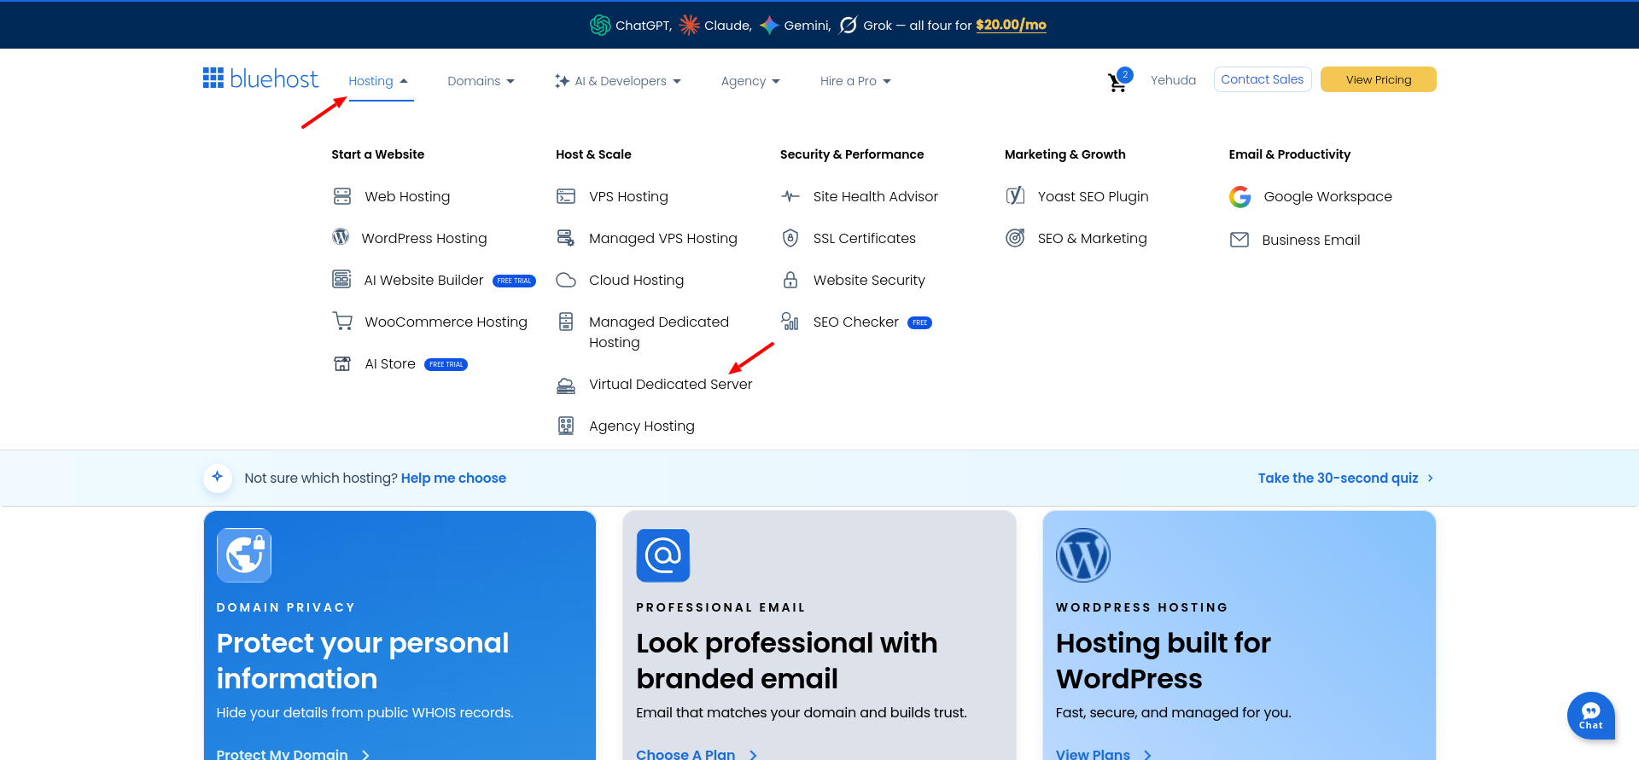This screenshot has height=760, width=1639.
Task: Click the Bluehost logo
Action: (x=260, y=78)
